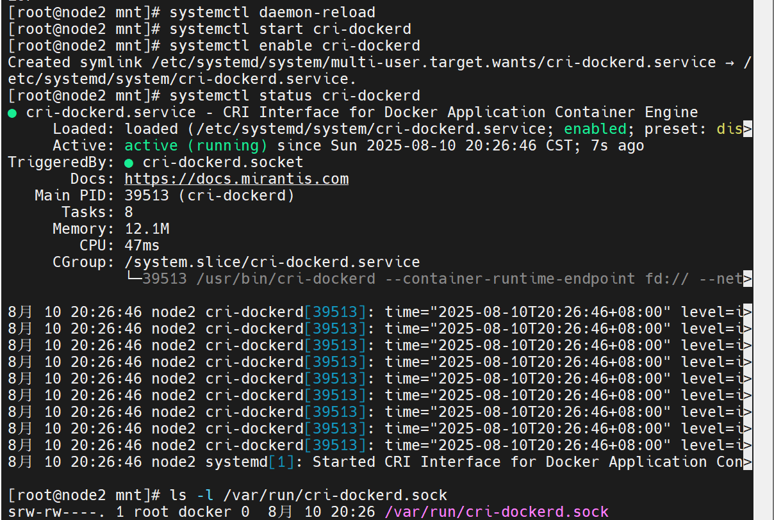Click the green 'enabled' status word
This screenshot has height=520, width=774.
coord(595,129)
